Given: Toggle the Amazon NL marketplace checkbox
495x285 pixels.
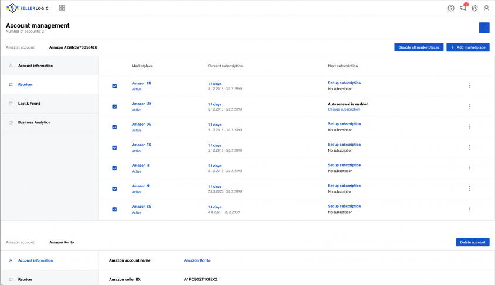Looking at the screenshot, I should coord(114,188).
